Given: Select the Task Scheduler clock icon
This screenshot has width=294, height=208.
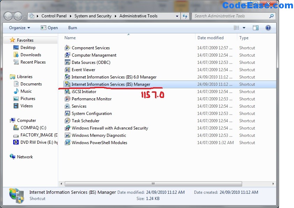Looking at the screenshot, I should point(67,121).
